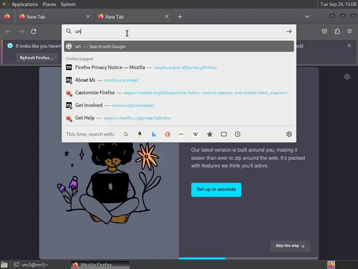Click the Firefox View icon in the tab bar
The width and height of the screenshot is (358, 269).
point(7,16)
